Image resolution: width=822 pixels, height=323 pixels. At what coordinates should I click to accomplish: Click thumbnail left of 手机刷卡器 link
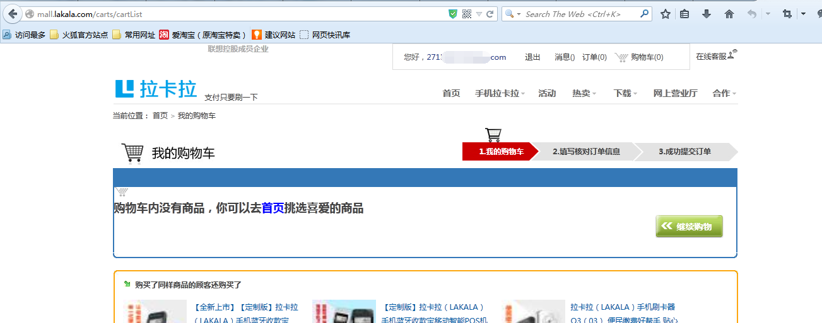[534, 312]
